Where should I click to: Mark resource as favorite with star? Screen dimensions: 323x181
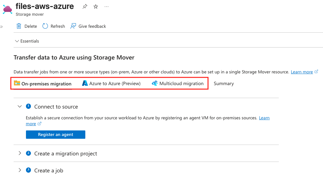coord(96,6)
